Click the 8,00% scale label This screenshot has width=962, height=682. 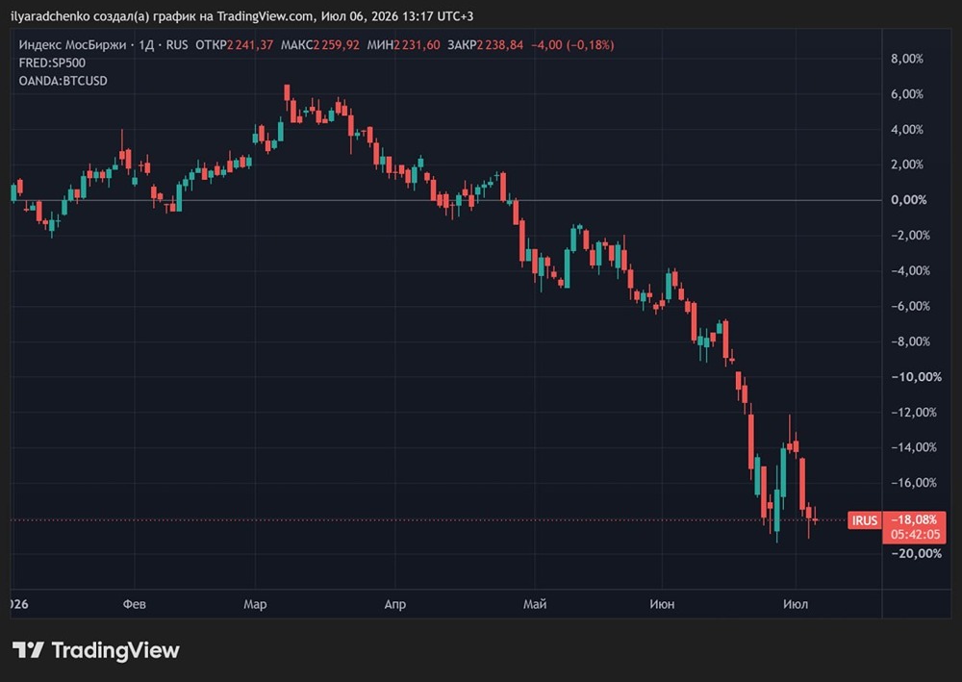[907, 59]
